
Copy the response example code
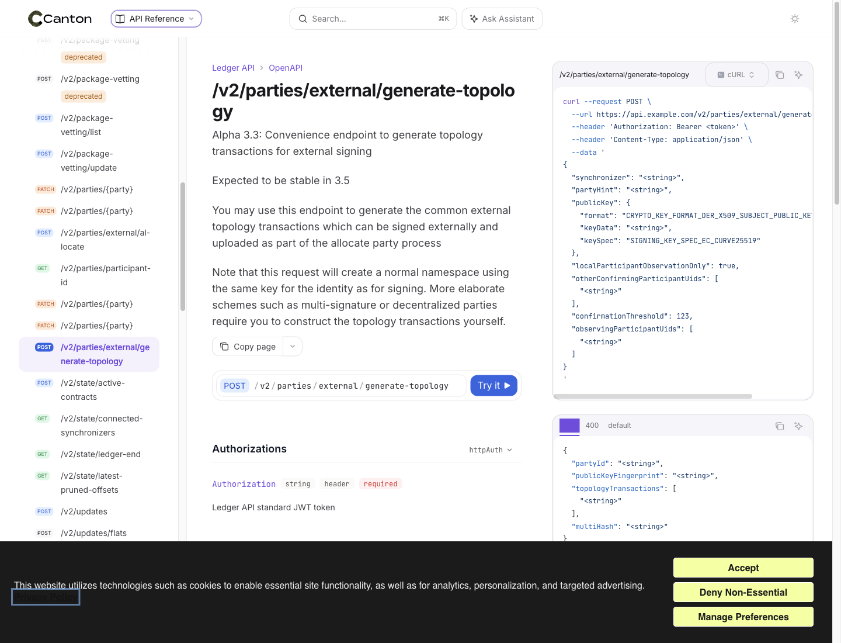click(x=780, y=426)
